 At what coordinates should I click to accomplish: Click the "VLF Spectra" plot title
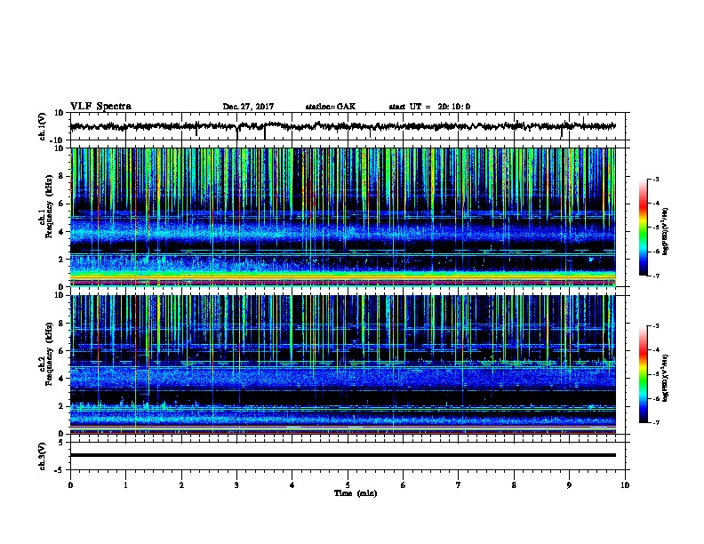tap(100, 107)
